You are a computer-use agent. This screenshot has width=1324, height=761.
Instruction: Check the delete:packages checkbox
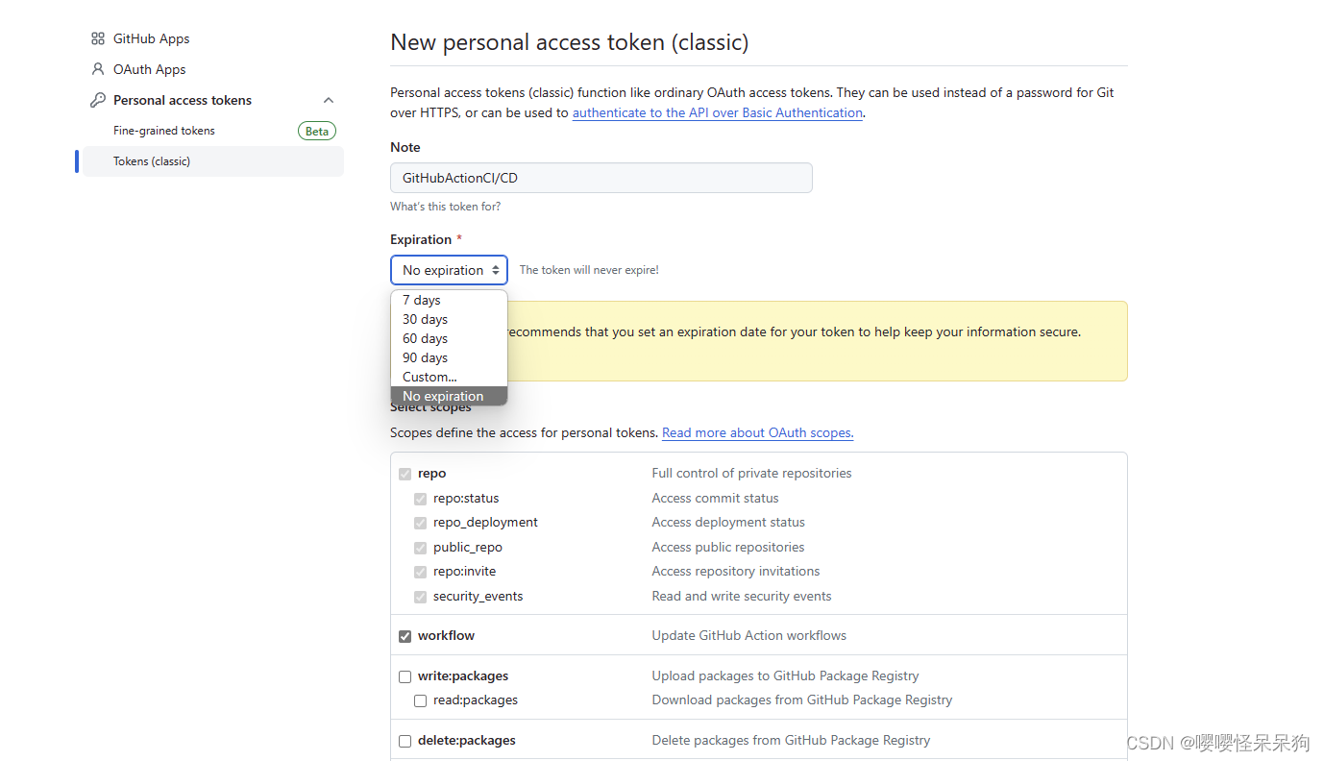point(405,741)
